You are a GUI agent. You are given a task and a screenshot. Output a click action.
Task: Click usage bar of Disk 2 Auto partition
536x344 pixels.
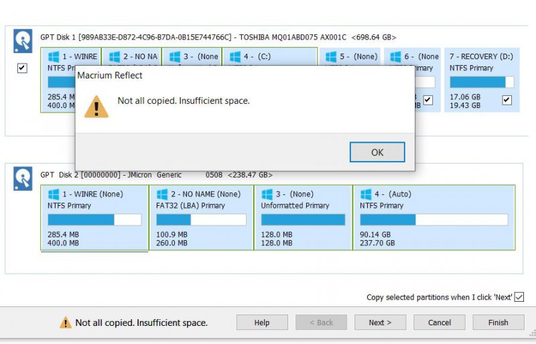(433, 219)
